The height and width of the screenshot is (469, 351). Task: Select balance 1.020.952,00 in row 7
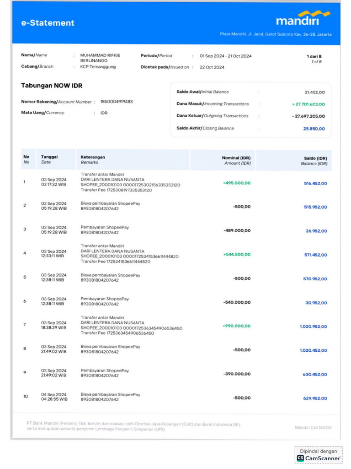pos(314,326)
